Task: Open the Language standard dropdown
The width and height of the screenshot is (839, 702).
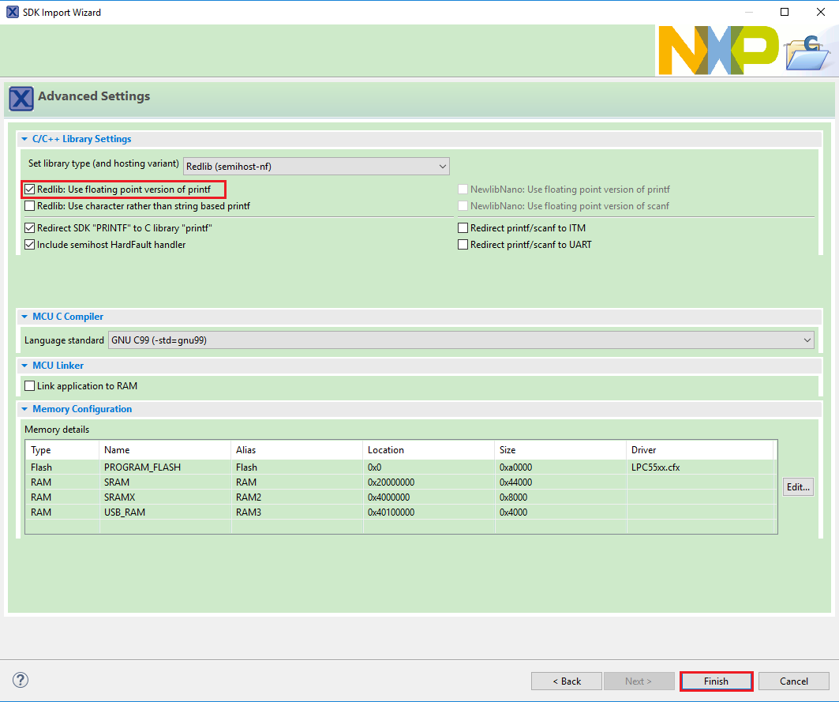Action: coord(461,340)
